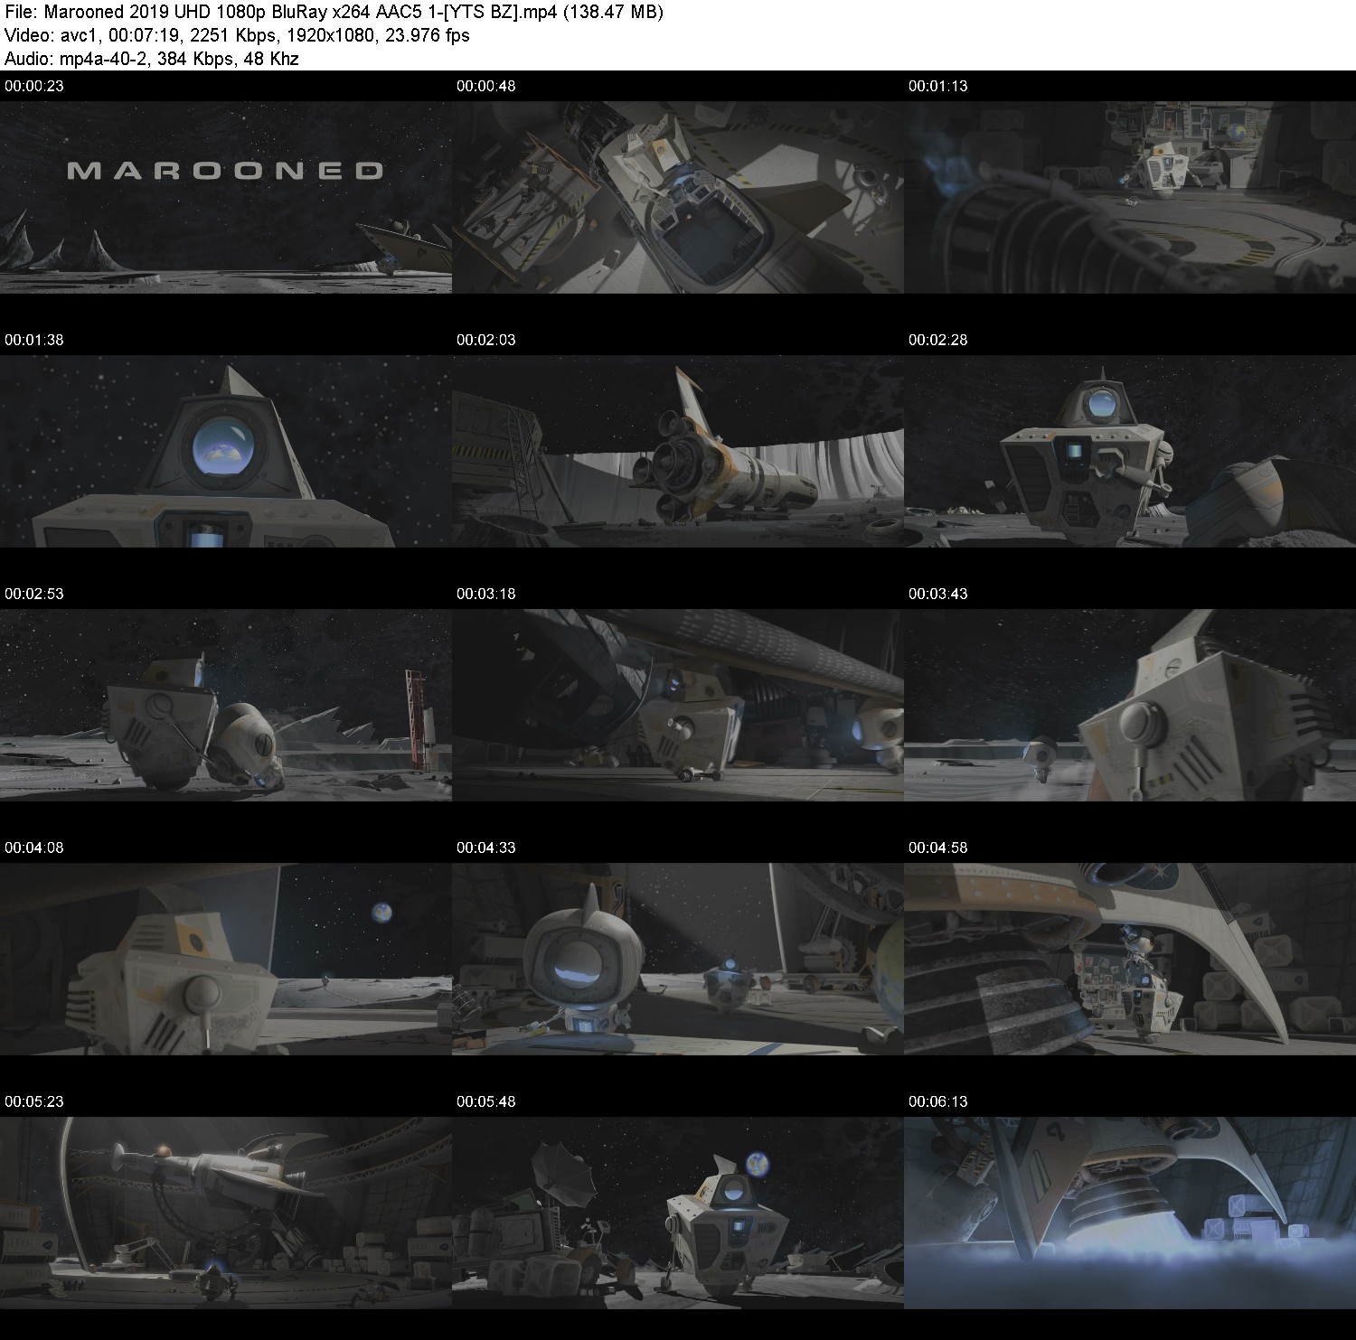Select the thumbnail at 00:03:43

(x=1130, y=705)
